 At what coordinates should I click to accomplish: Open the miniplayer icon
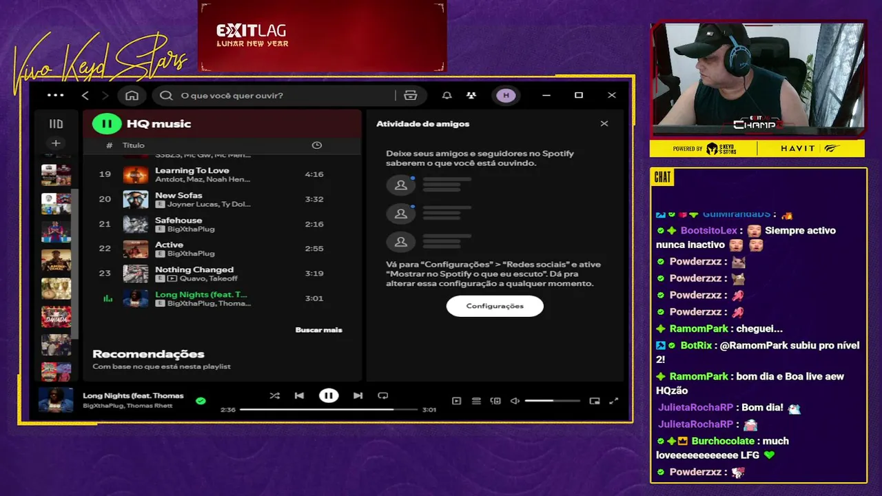[595, 401]
